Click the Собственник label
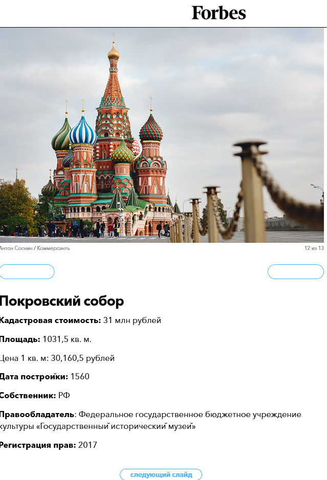327x480 pixels. tap(28, 396)
